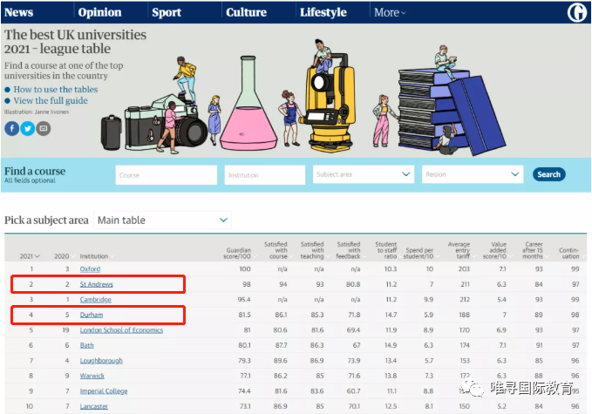Sort by Satisfied with teaching column header
The image size is (592, 414).
312,250
